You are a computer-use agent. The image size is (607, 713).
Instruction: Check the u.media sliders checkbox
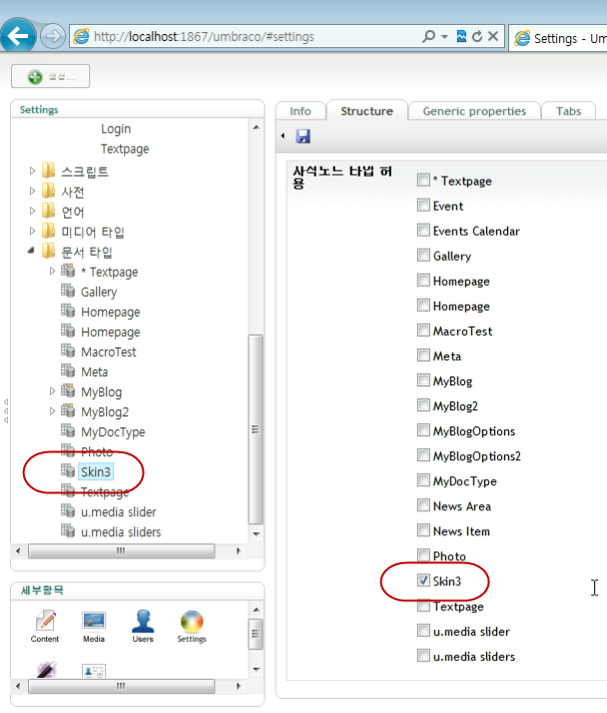click(x=423, y=655)
